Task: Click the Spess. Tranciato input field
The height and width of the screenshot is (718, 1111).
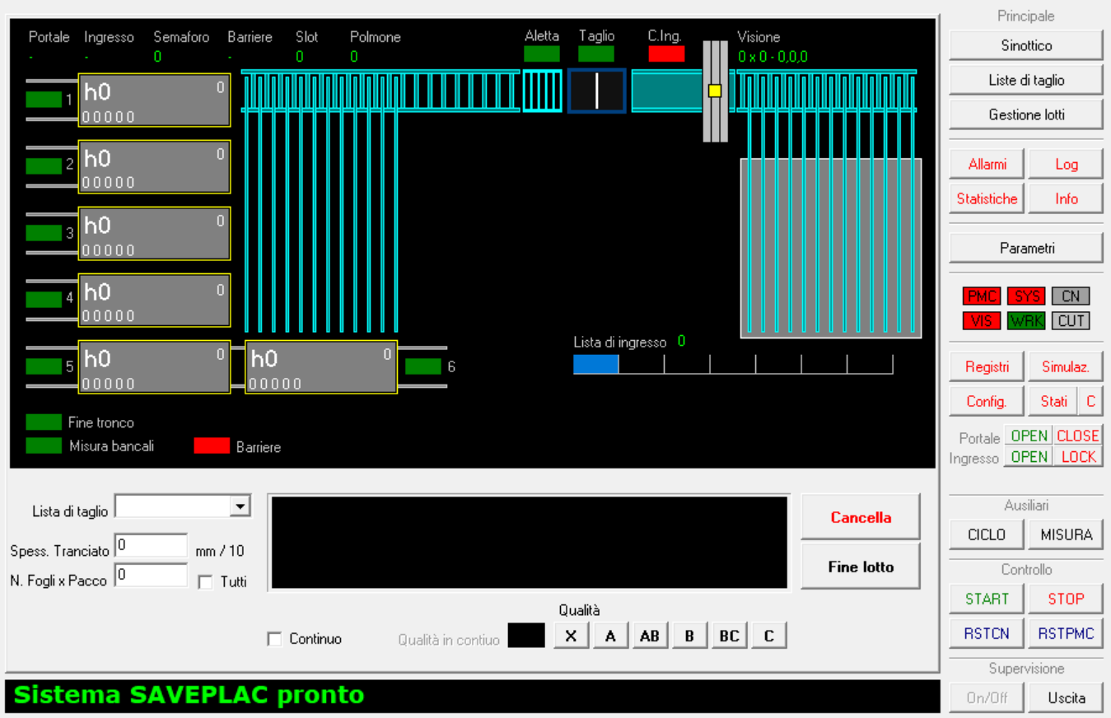Action: [151, 546]
